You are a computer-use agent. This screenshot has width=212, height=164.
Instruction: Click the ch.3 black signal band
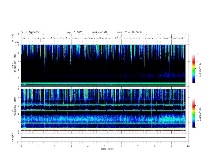pos(103,137)
